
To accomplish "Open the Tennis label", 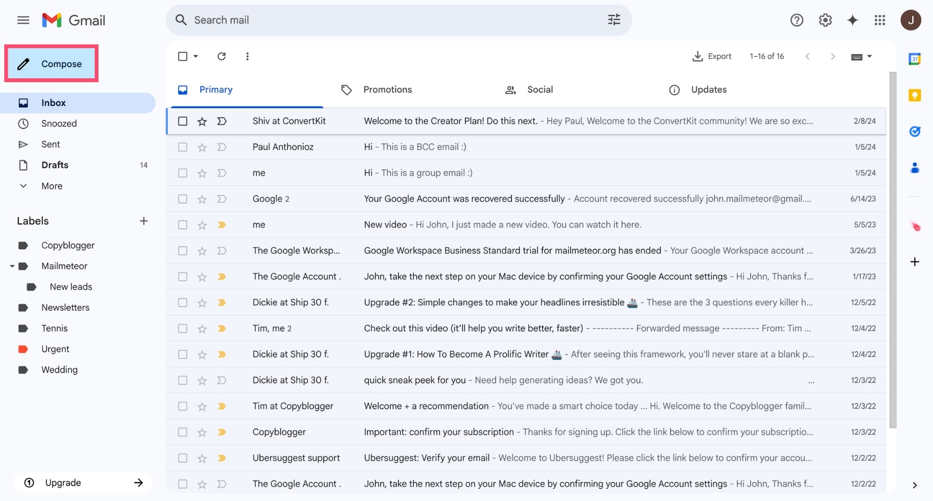I will point(54,329).
